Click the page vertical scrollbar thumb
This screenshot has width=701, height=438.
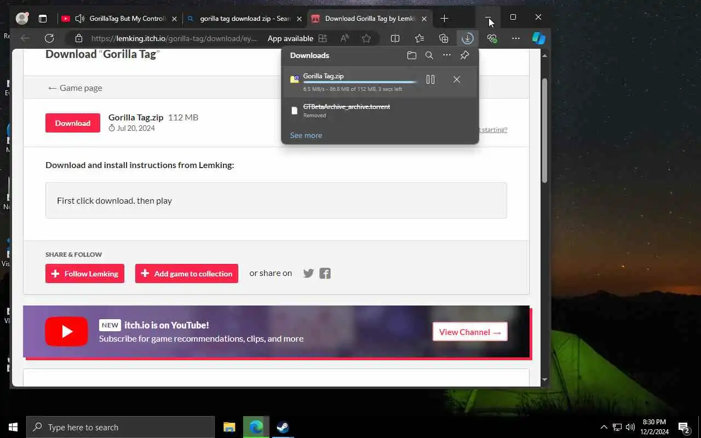click(x=544, y=131)
